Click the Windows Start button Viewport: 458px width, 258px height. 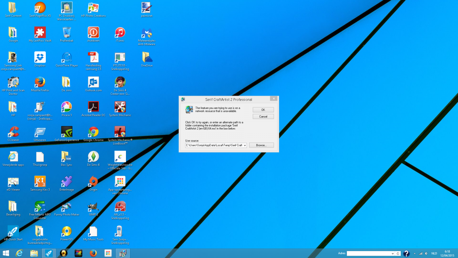(x=6, y=253)
